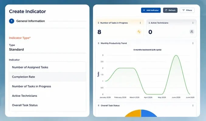This screenshot has height=121, width=206.
Task: Click step 1 circle for General Information
Action: [x=12, y=21]
